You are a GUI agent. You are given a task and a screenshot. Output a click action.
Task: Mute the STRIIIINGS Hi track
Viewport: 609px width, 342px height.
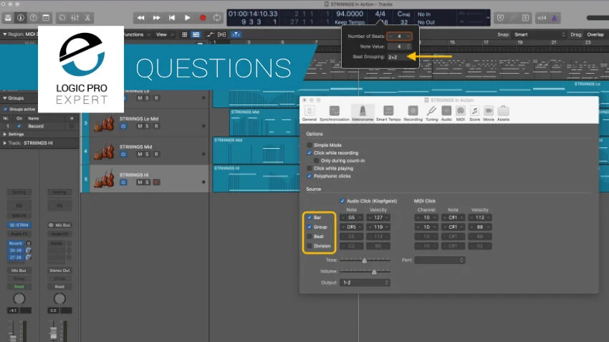pos(140,182)
